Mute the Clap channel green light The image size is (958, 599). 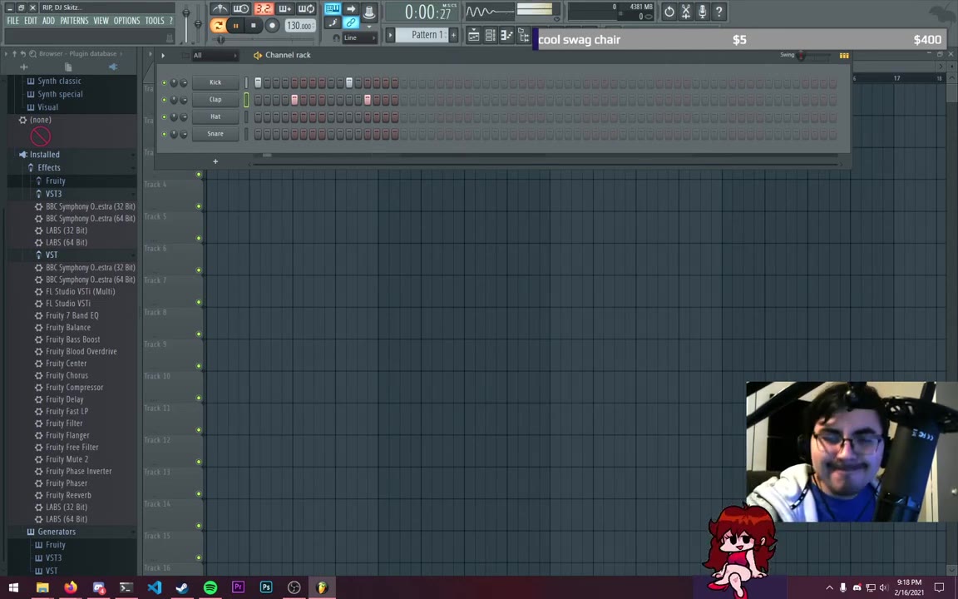[x=164, y=100]
